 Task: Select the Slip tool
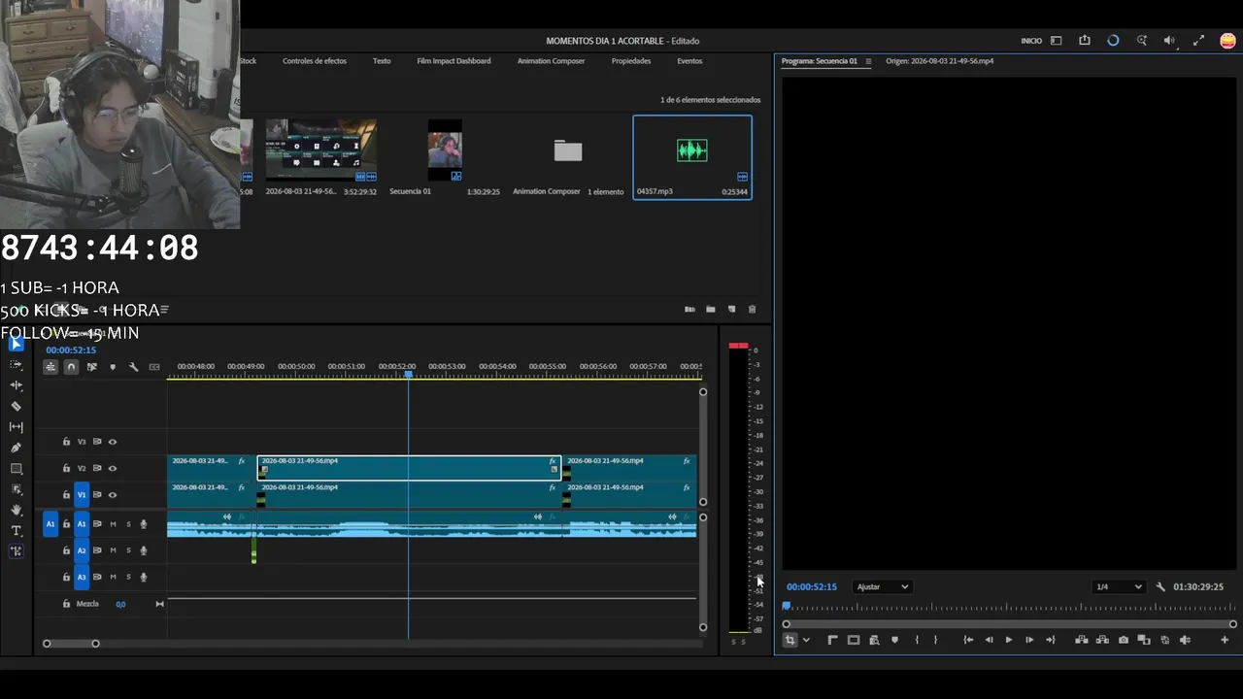[x=17, y=426]
